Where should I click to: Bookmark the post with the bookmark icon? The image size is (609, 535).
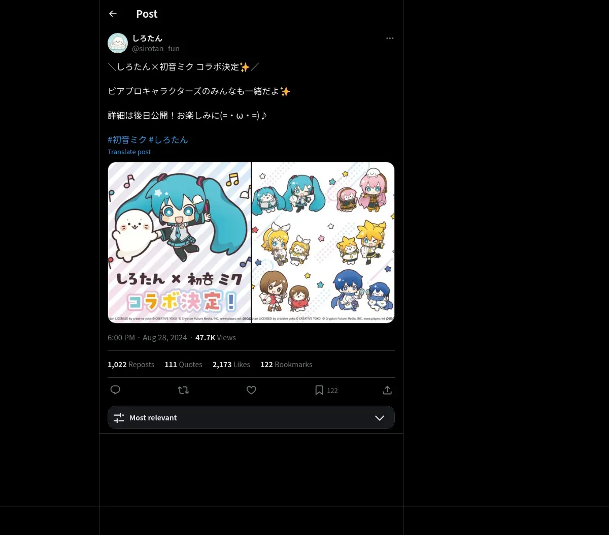coord(319,390)
